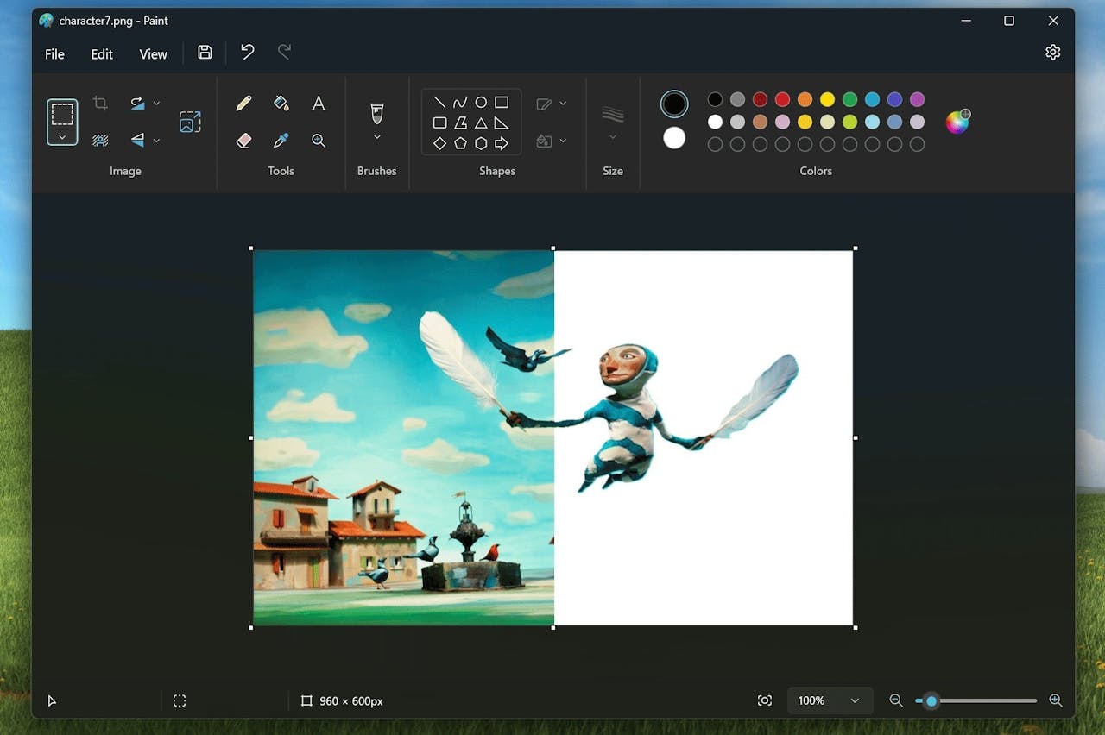The height and width of the screenshot is (735, 1105).
Task: Select the Magnifier tool
Action: pos(319,141)
